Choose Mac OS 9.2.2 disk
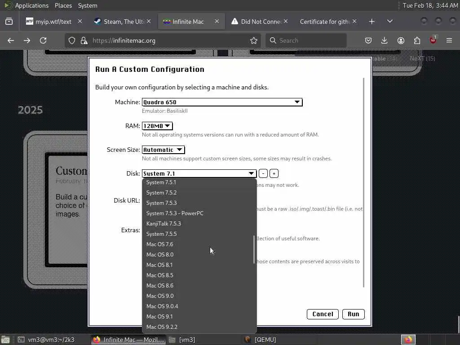 pos(199,327)
